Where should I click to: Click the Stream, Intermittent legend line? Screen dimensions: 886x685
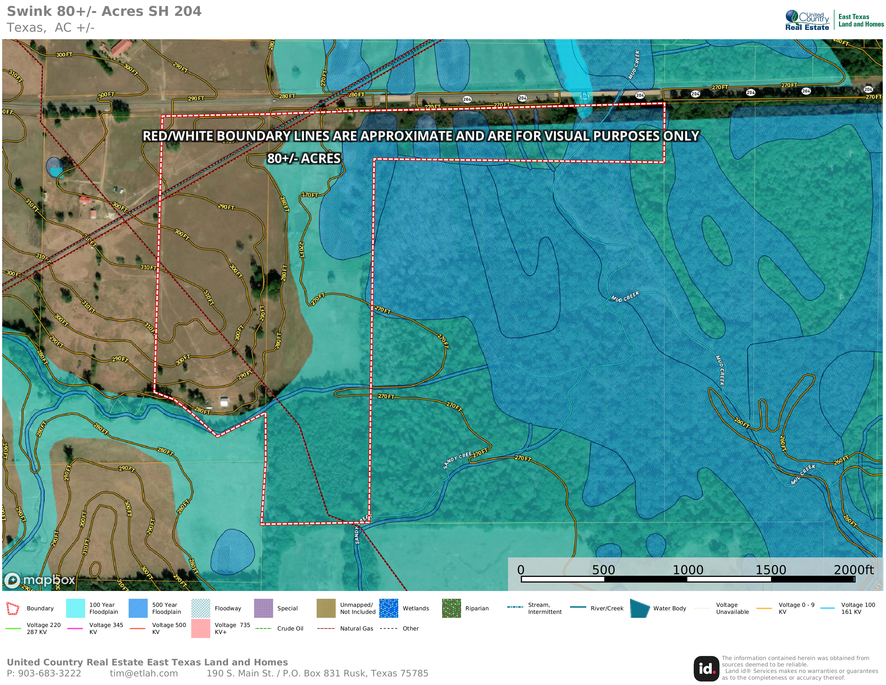pyautogui.click(x=515, y=607)
